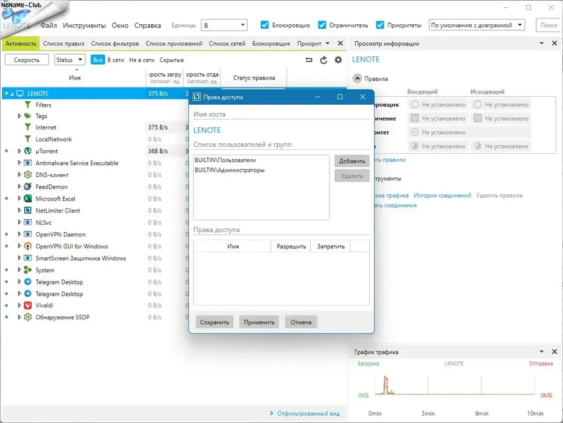Click the µTorrent application icon
Screen dimensions: 563x423
(x=28, y=151)
